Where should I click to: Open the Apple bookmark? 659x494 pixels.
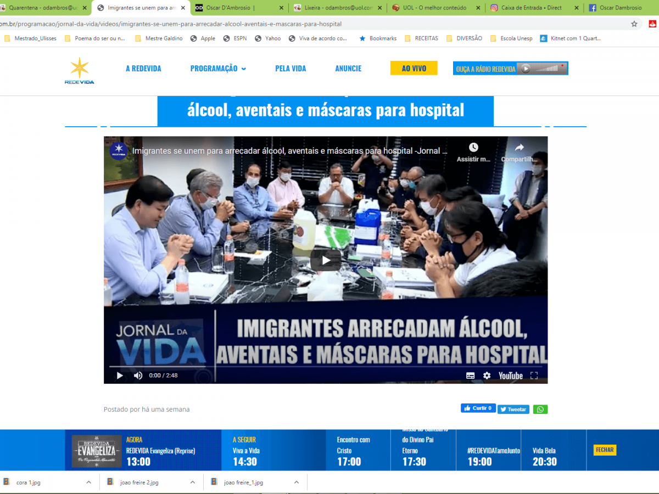coord(203,38)
